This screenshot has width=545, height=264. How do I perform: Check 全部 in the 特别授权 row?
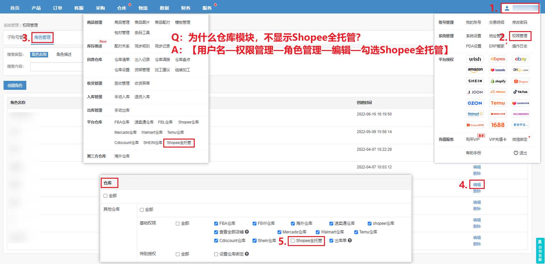click(178, 254)
